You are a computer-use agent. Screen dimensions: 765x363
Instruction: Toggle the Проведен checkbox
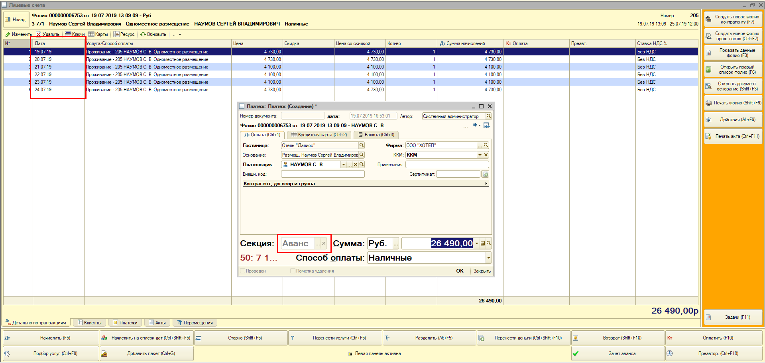(x=242, y=271)
